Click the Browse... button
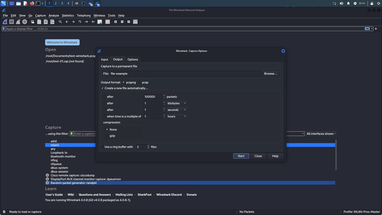 pos(270,73)
